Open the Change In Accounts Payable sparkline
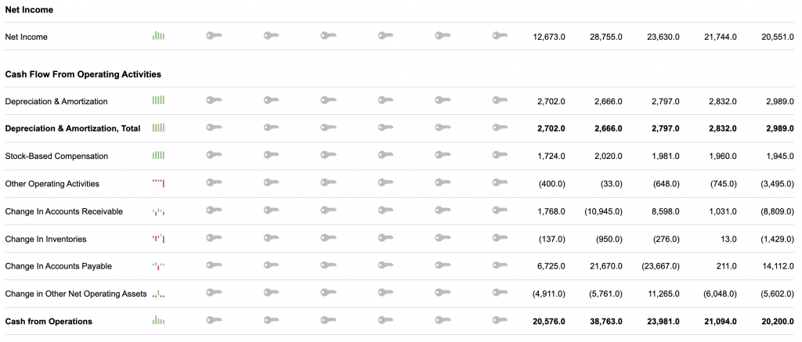Image resolution: width=802 pixels, height=342 pixels. pyautogui.click(x=158, y=266)
